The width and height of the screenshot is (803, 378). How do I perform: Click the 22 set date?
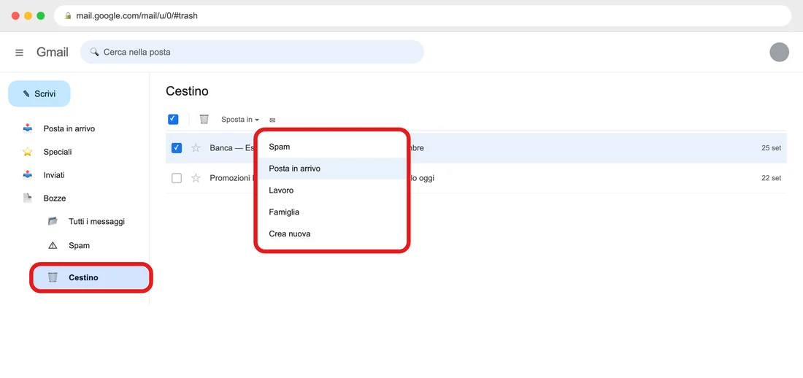click(772, 178)
